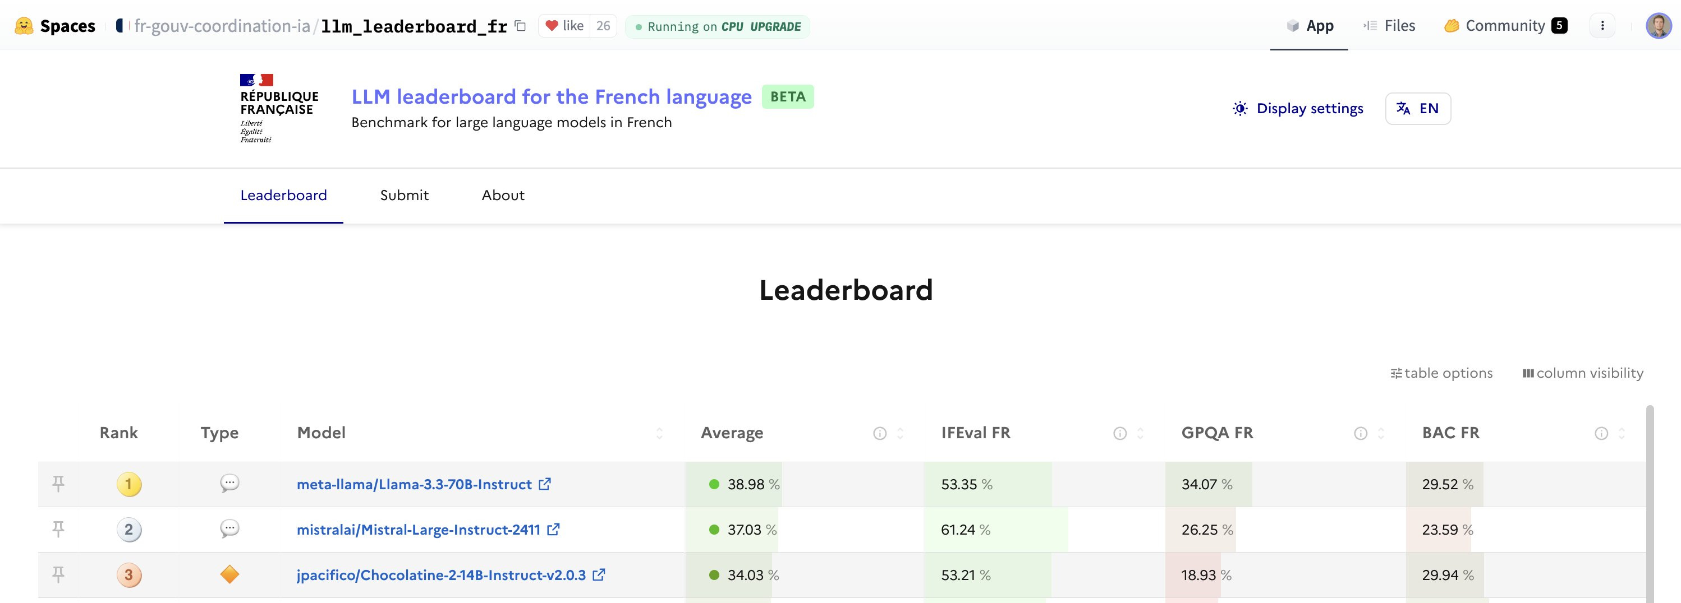Click the 23.59 % BAC FR cell
The height and width of the screenshot is (603, 1681).
(x=1526, y=530)
